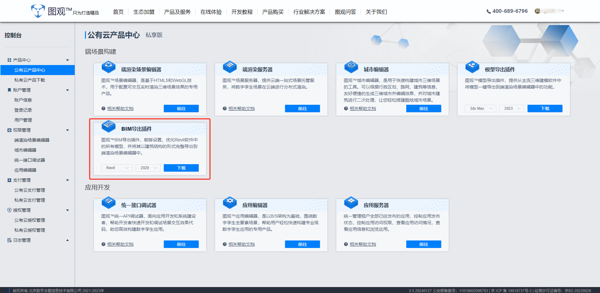The image size is (600, 293).
Task: Switch to the 私享版 tab
Action: pyautogui.click(x=154, y=35)
